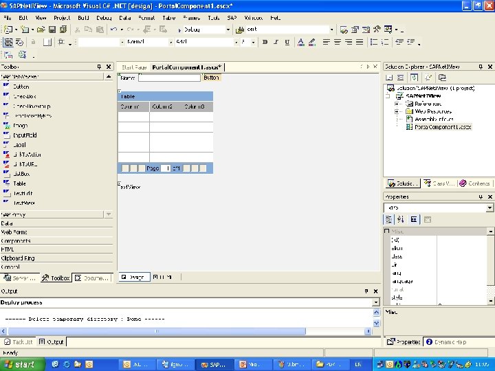This screenshot has width=495, height=371.
Task: Open the File menu
Action: click(8, 18)
